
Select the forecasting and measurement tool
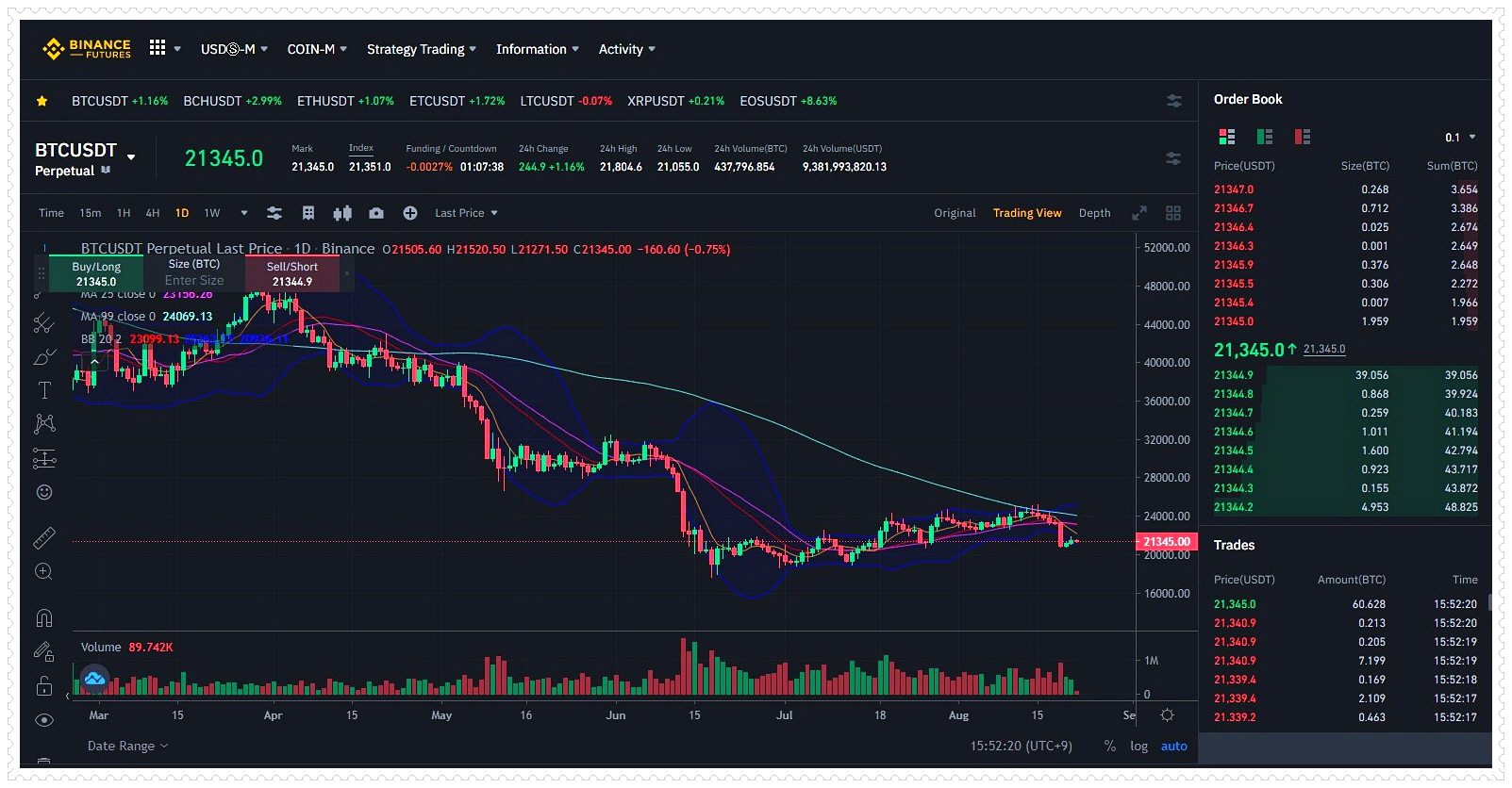[44, 458]
